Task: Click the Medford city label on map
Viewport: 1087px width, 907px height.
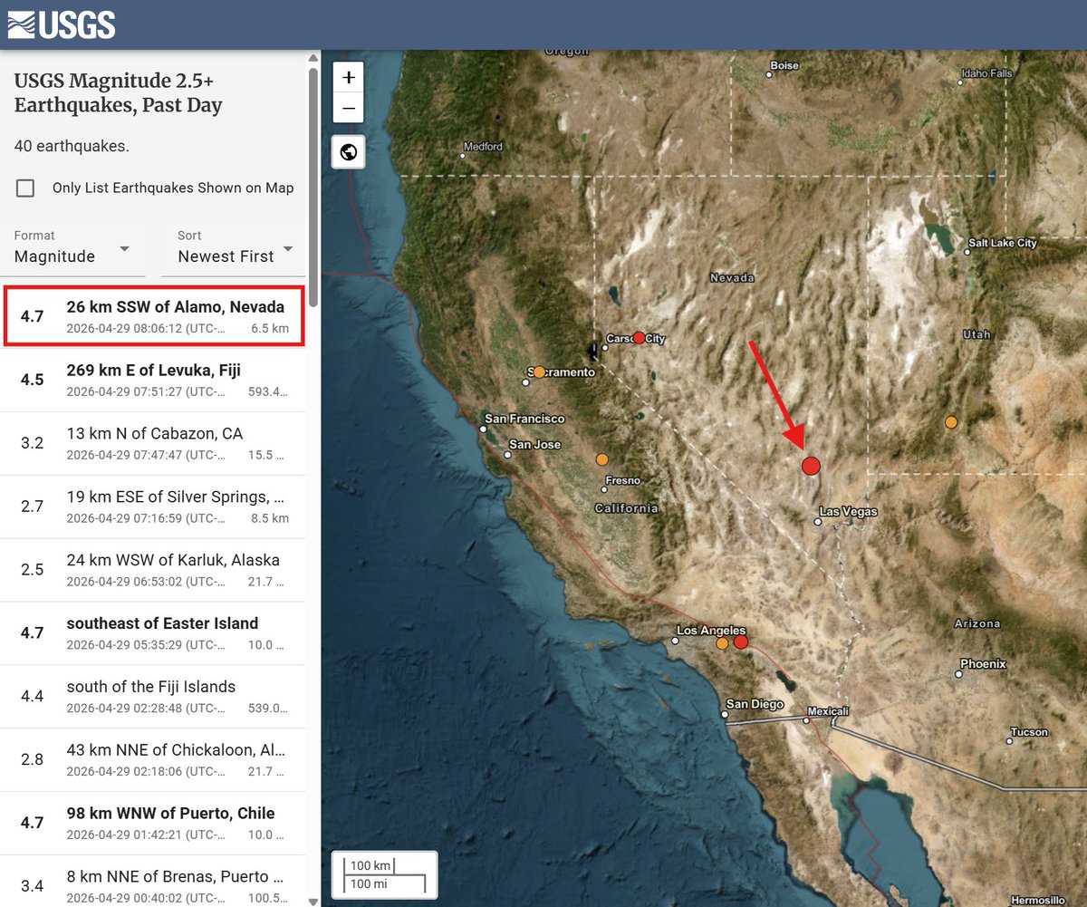Action: 482,147
